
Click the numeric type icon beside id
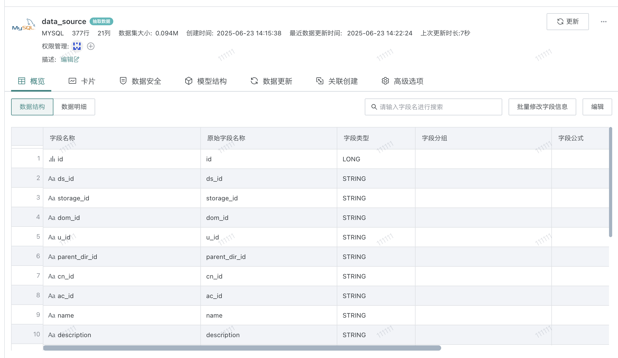[52, 159]
